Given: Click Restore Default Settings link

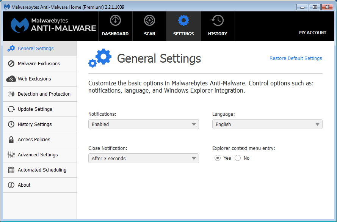Looking at the screenshot, I should tap(296, 58).
